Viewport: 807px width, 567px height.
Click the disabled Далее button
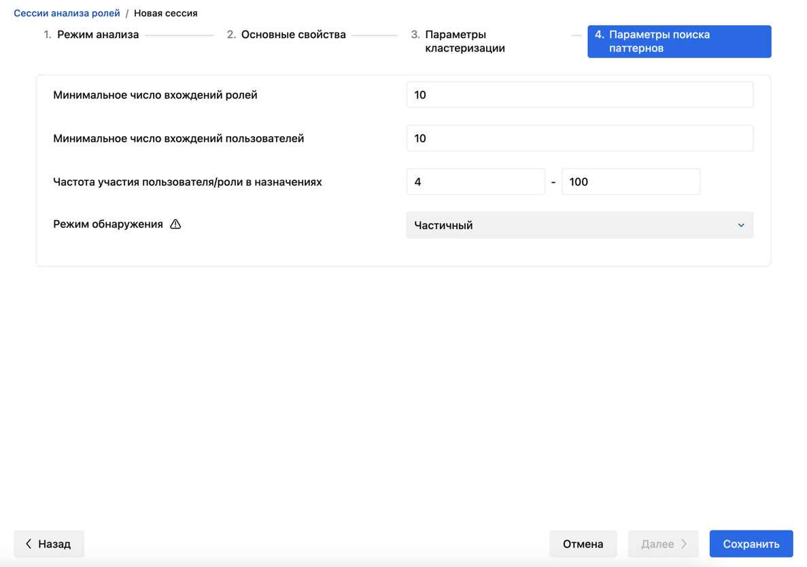pos(664,544)
